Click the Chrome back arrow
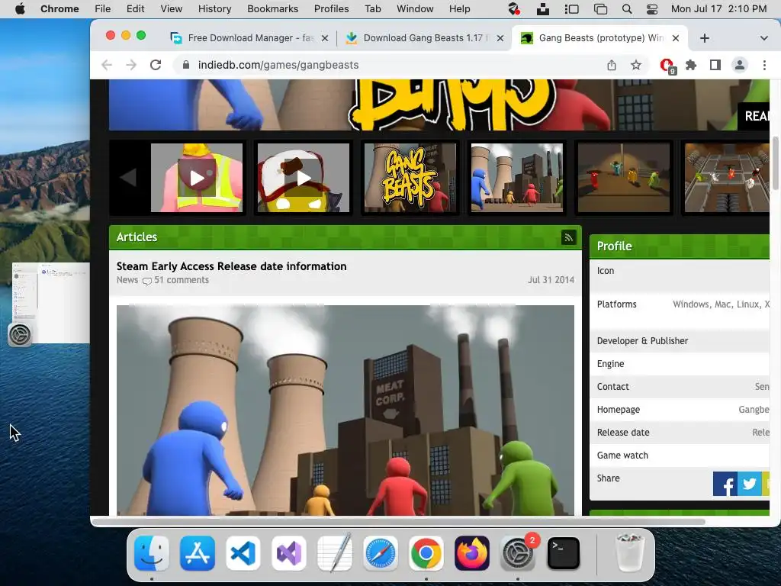This screenshot has height=586, width=781. (107, 65)
